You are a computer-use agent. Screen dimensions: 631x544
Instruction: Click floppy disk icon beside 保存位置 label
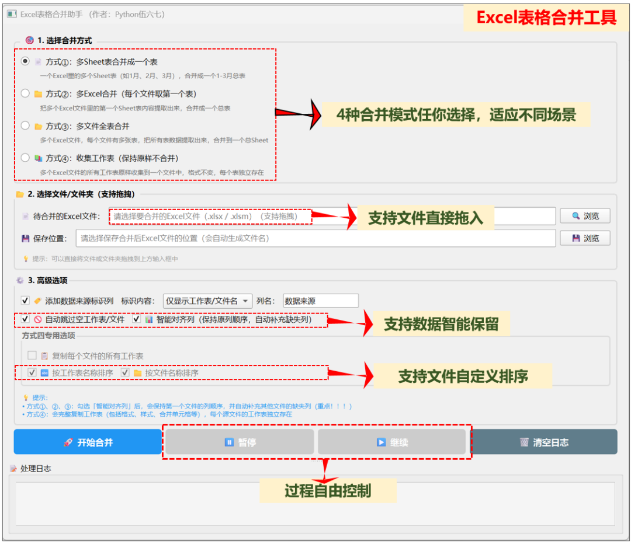pyautogui.click(x=25, y=238)
